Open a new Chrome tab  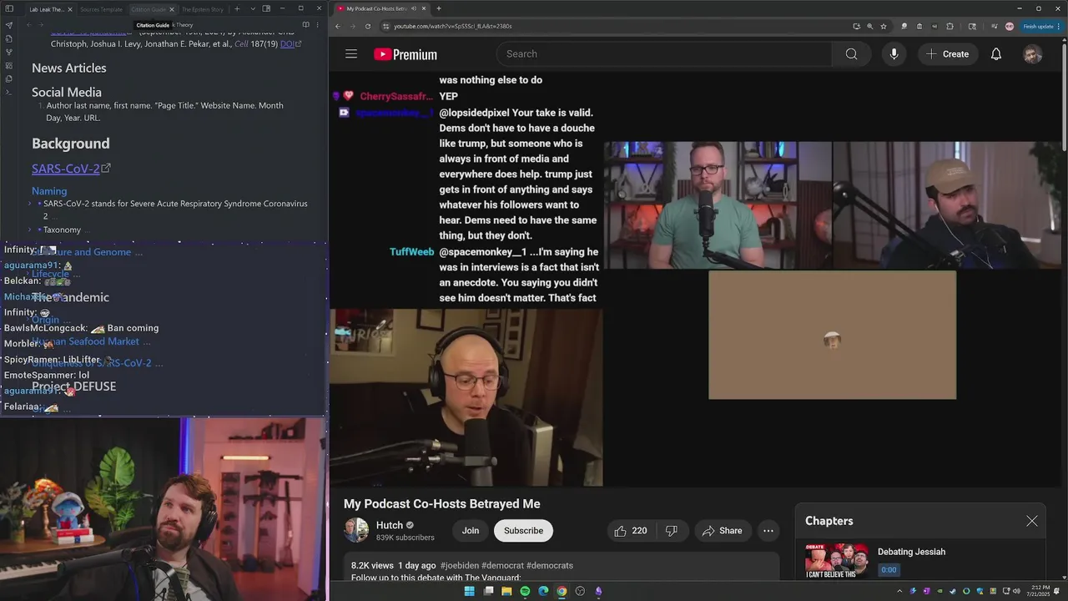pyautogui.click(x=439, y=8)
